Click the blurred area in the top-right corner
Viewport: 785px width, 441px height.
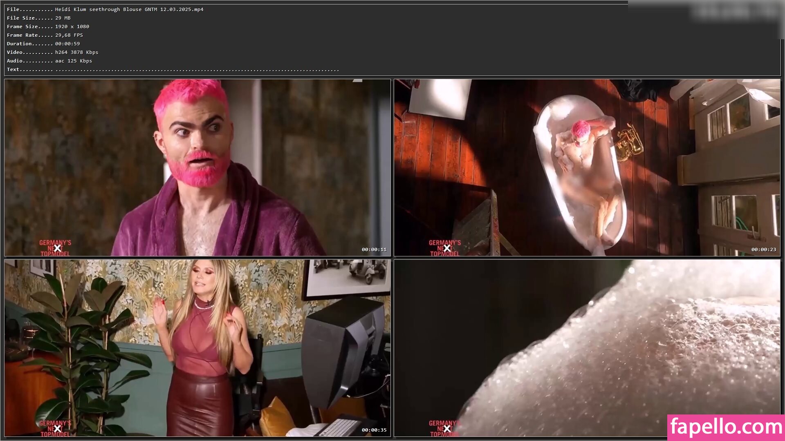point(734,11)
